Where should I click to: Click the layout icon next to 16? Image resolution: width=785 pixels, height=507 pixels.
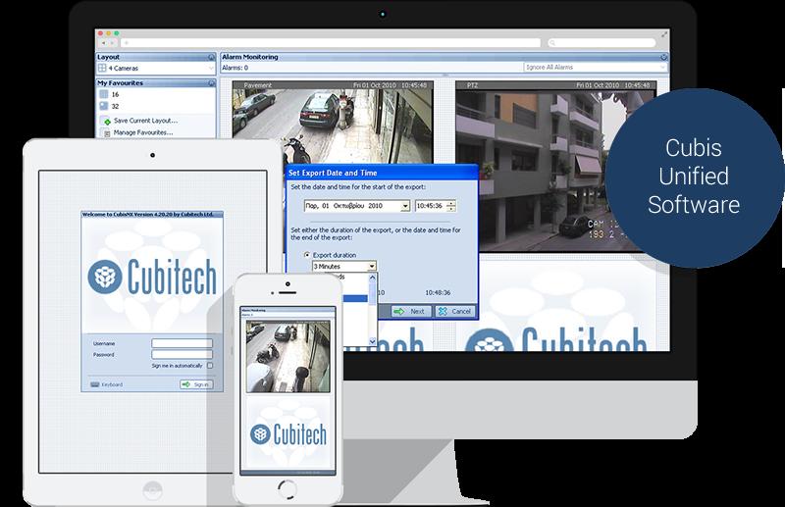point(104,94)
